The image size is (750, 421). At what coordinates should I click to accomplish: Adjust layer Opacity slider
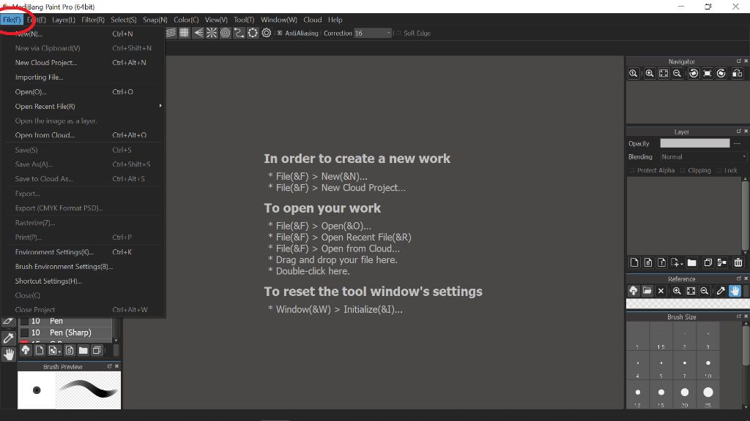click(694, 143)
